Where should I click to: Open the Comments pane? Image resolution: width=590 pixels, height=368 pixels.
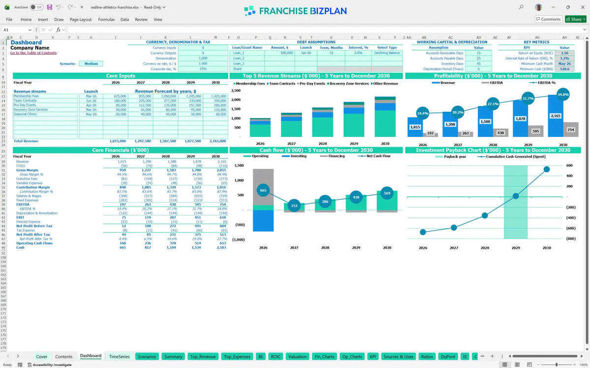click(548, 19)
